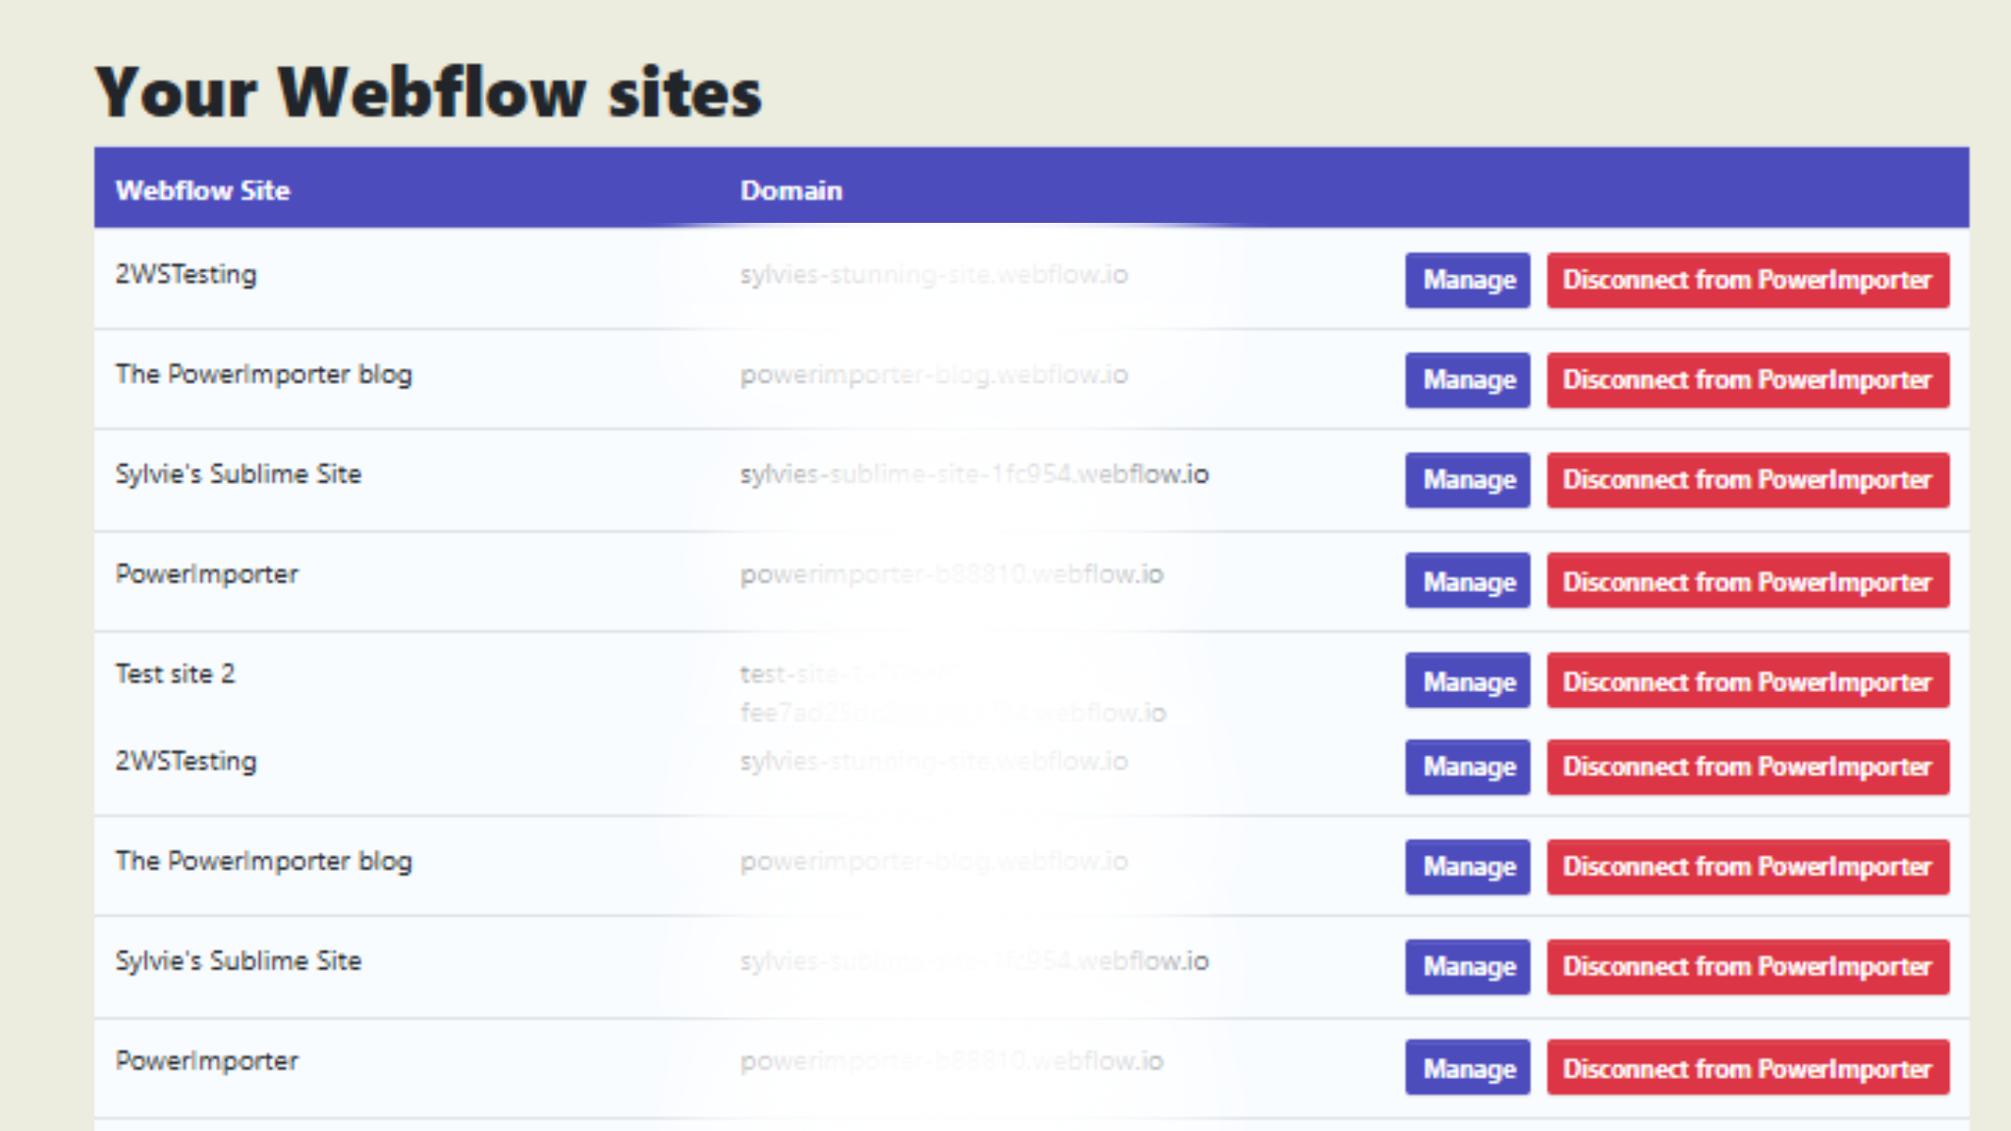This screenshot has height=1131, width=2011.
Task: Click the first 'sylvies-sublime-site-1fc954.webflow.io' domain
Action: click(974, 474)
